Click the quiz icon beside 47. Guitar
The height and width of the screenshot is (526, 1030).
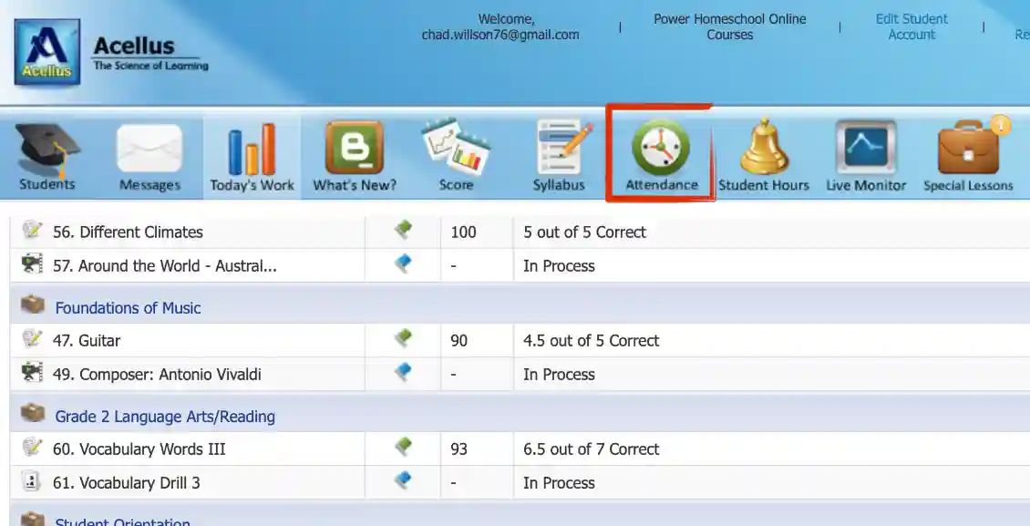tap(32, 339)
